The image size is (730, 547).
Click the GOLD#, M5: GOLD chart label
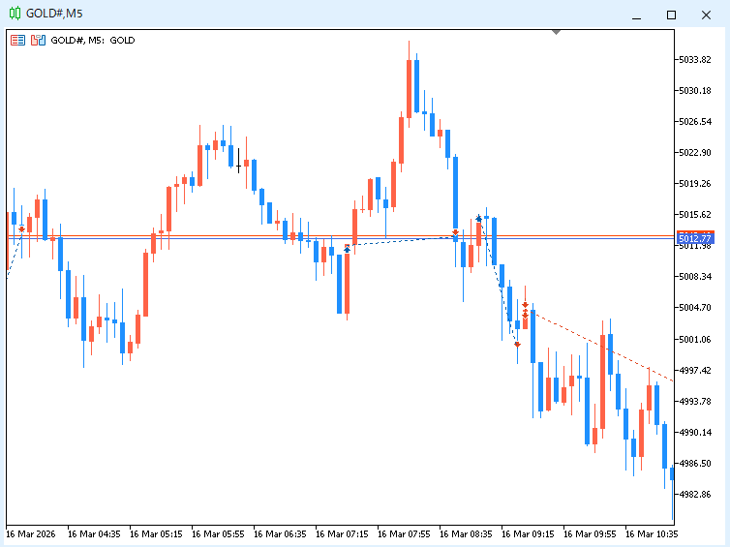[x=93, y=41]
